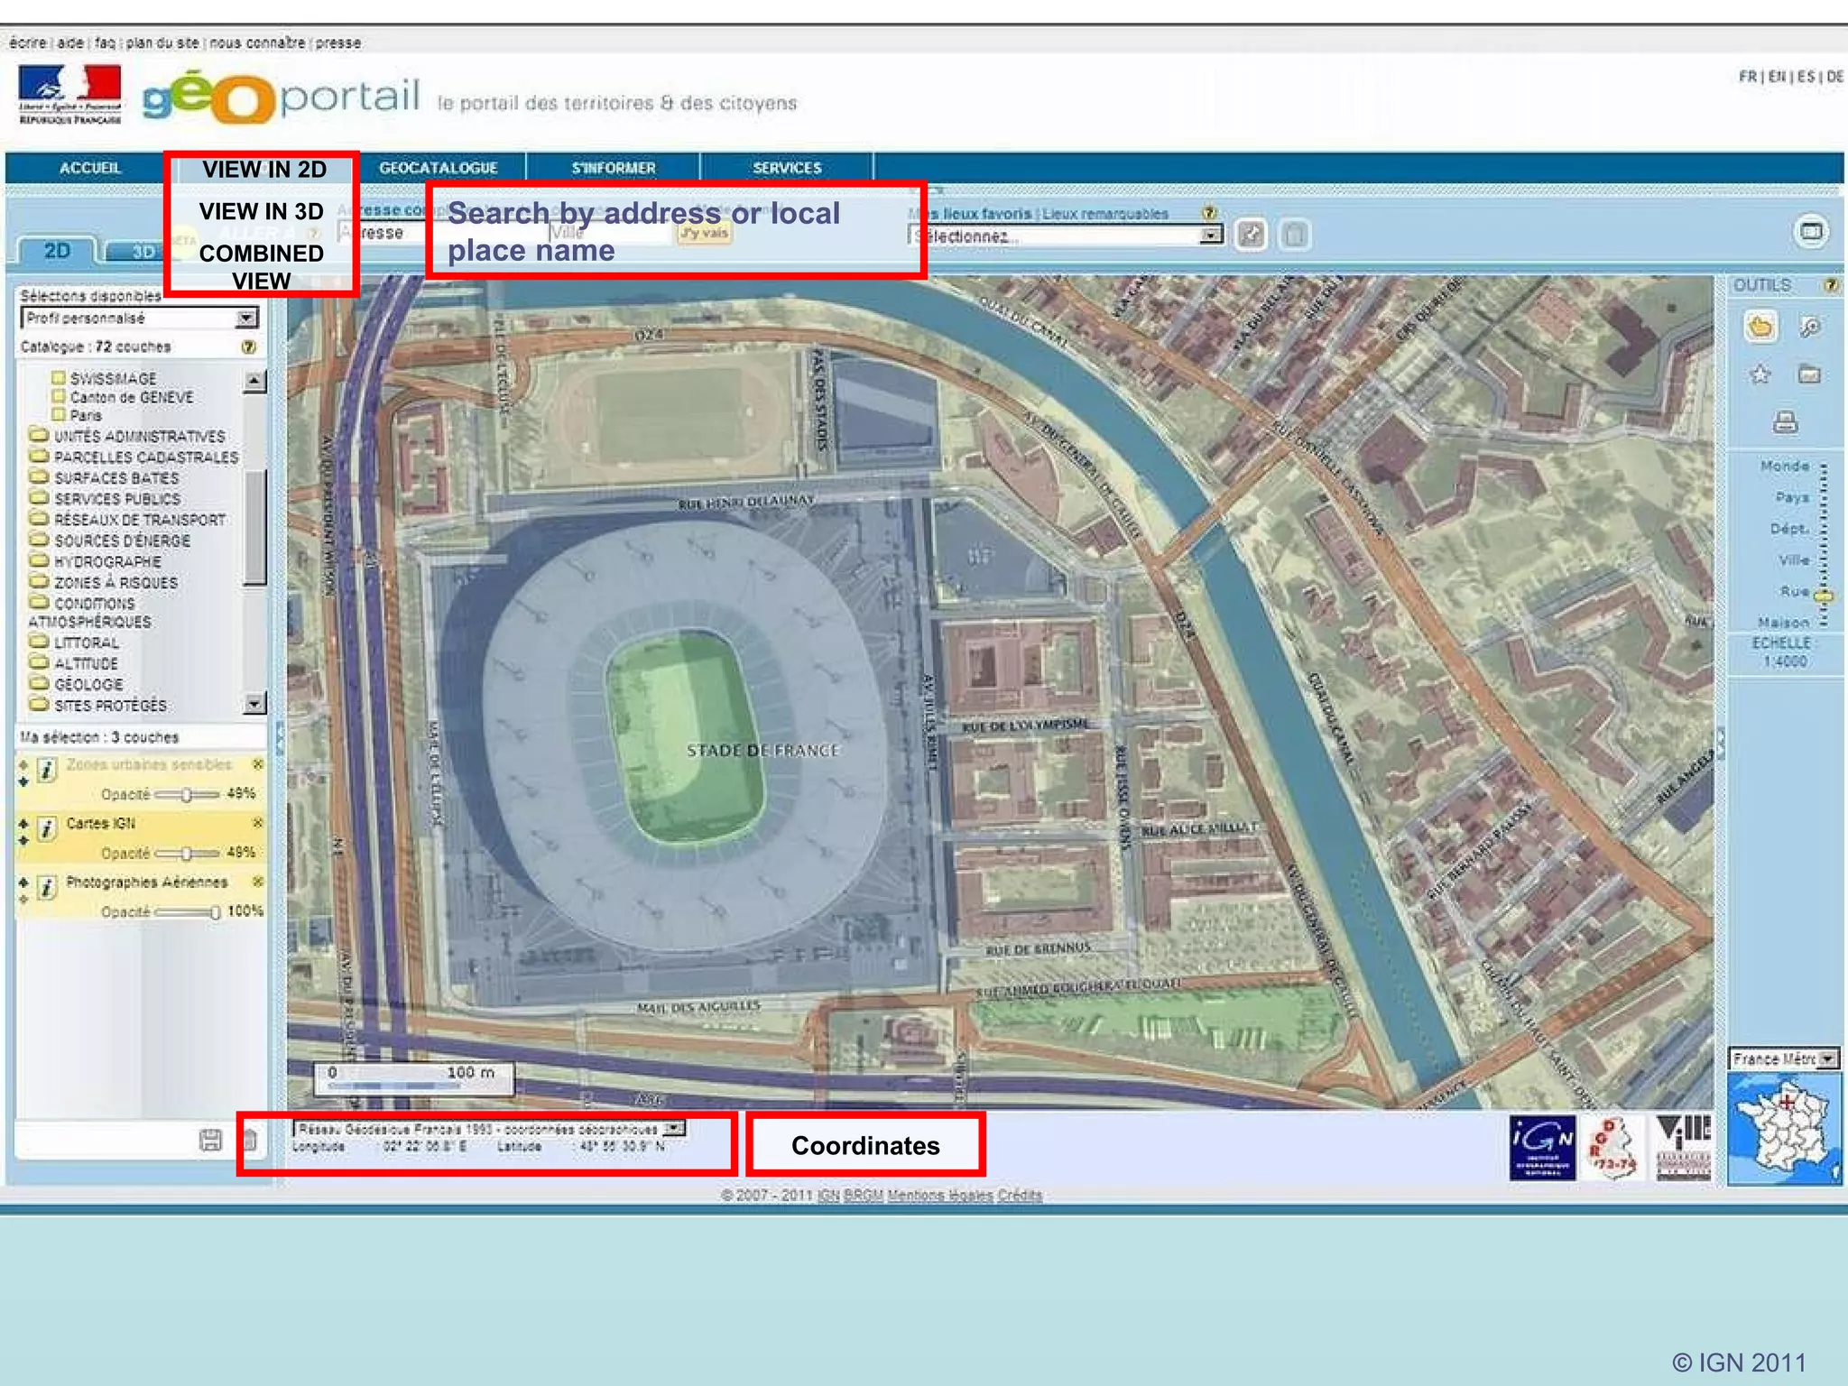
Task: Open help icon beside Catalogue 72 couches
Action: click(x=248, y=346)
